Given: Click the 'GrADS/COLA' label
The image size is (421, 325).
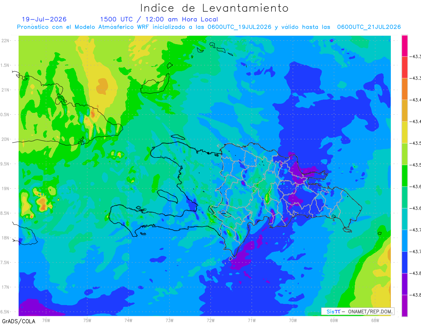Looking at the screenshot, I should click(19, 321).
